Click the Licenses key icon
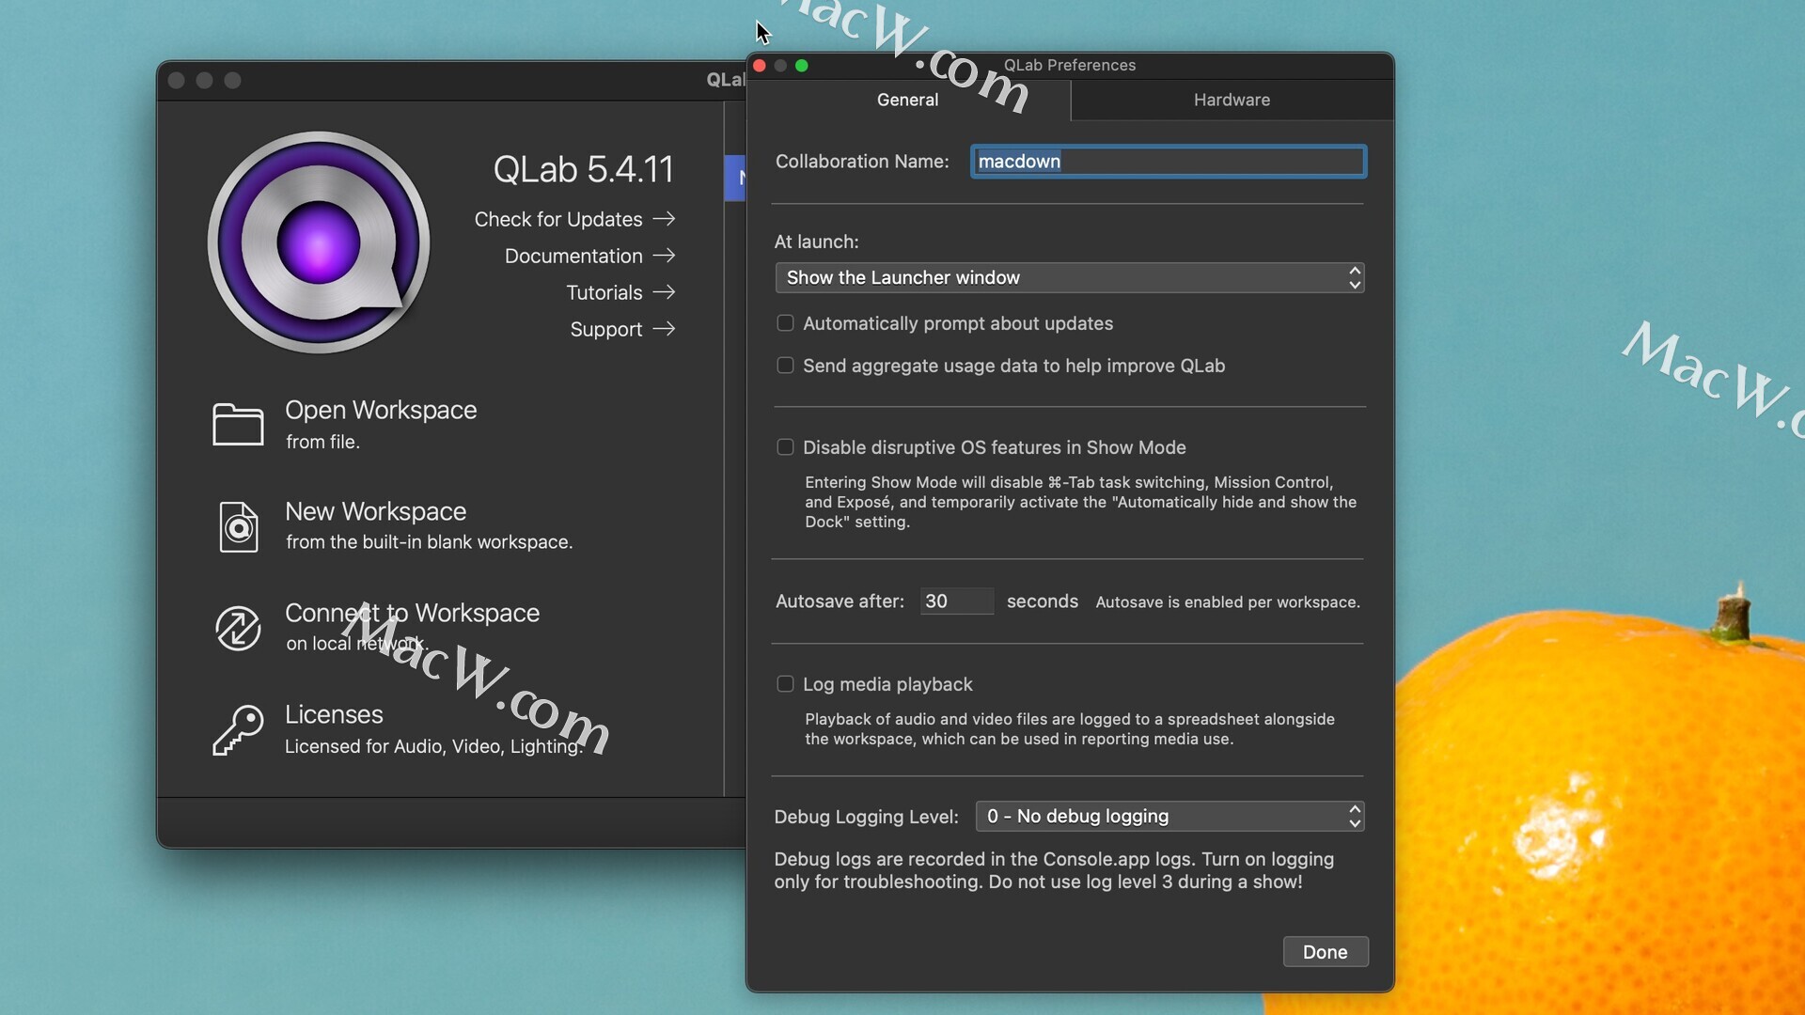This screenshot has width=1805, height=1015. point(238,730)
